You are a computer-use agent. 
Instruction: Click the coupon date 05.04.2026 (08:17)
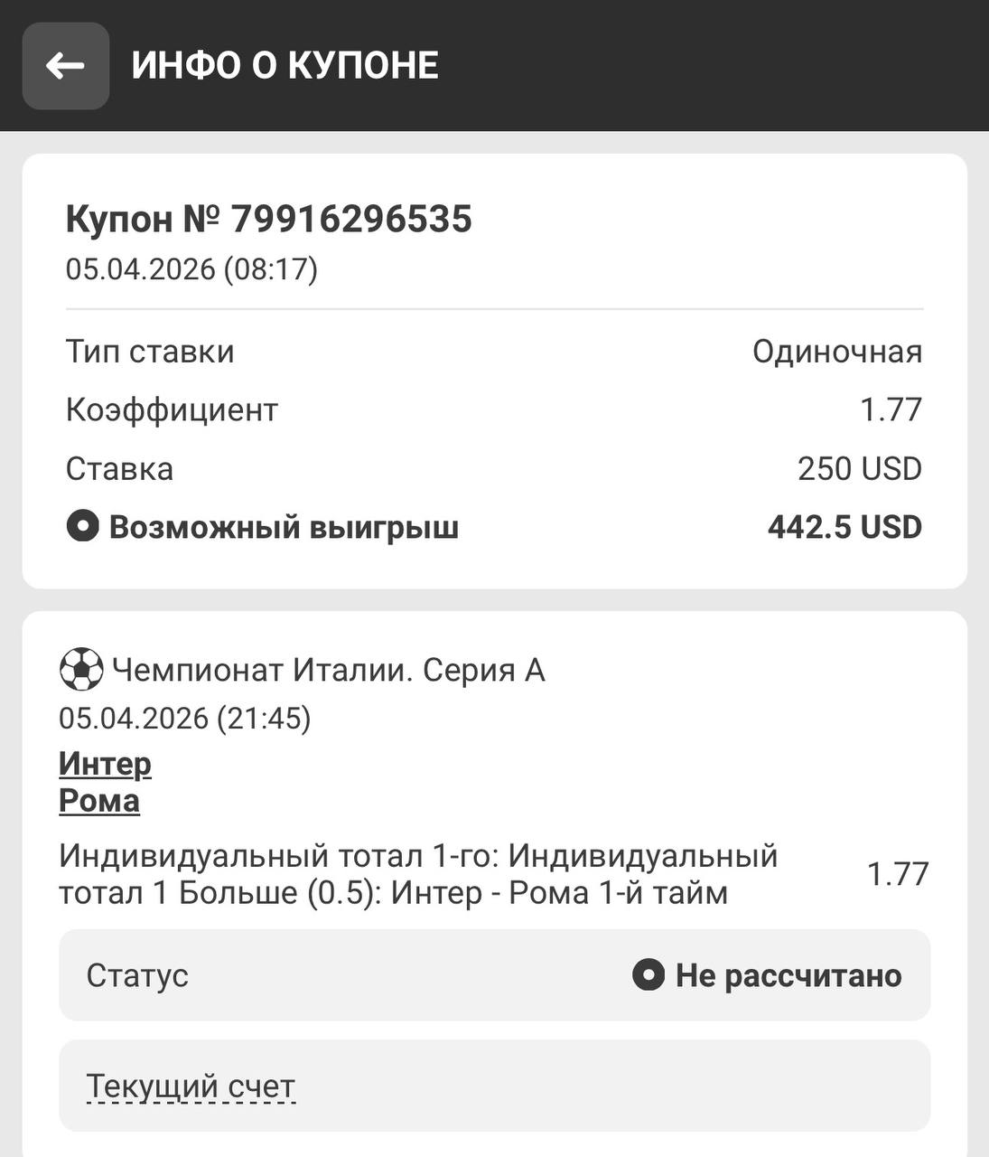tap(191, 269)
